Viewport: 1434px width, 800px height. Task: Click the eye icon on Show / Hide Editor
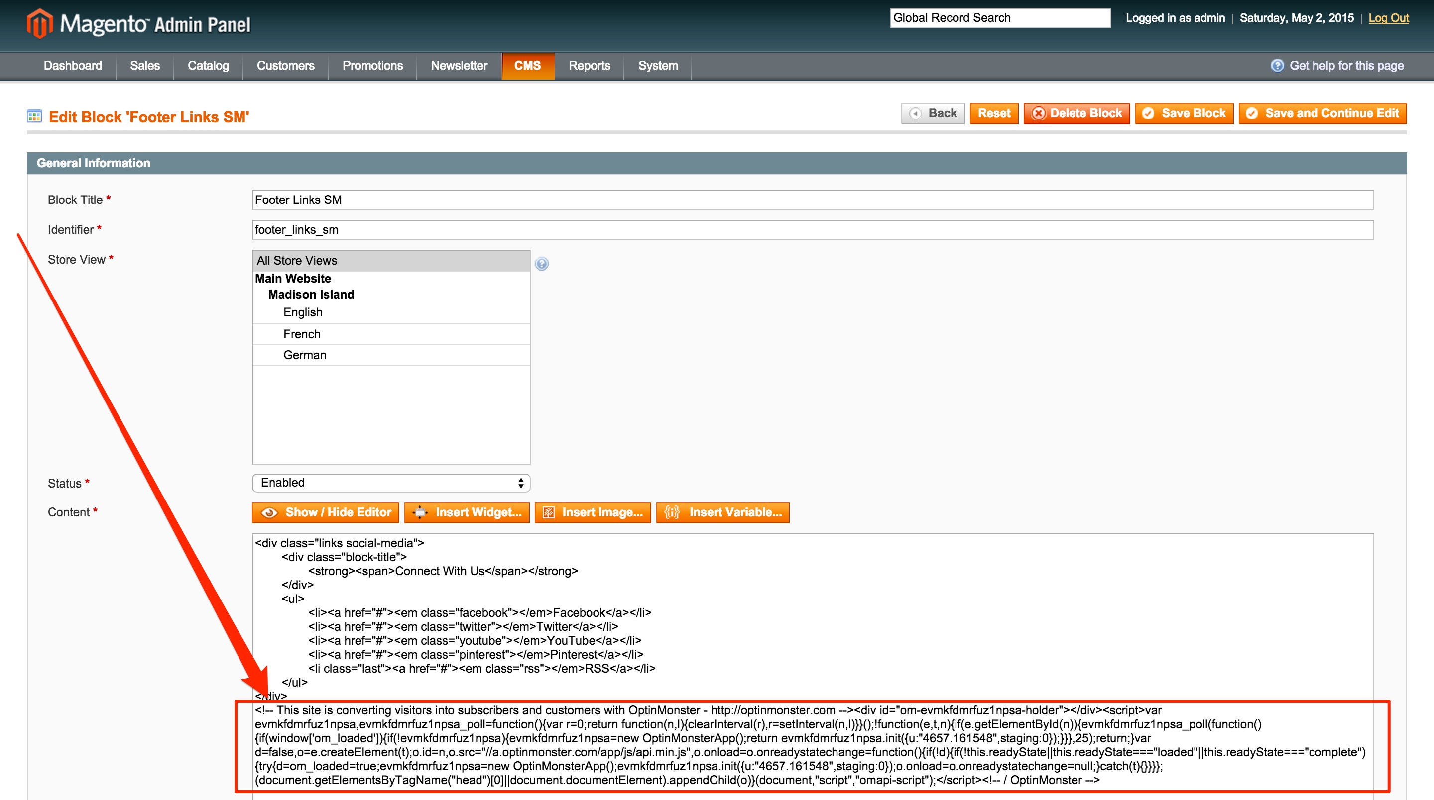coord(269,513)
